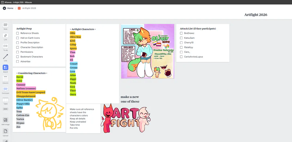Click the Artfight Characters heading

click(83, 29)
